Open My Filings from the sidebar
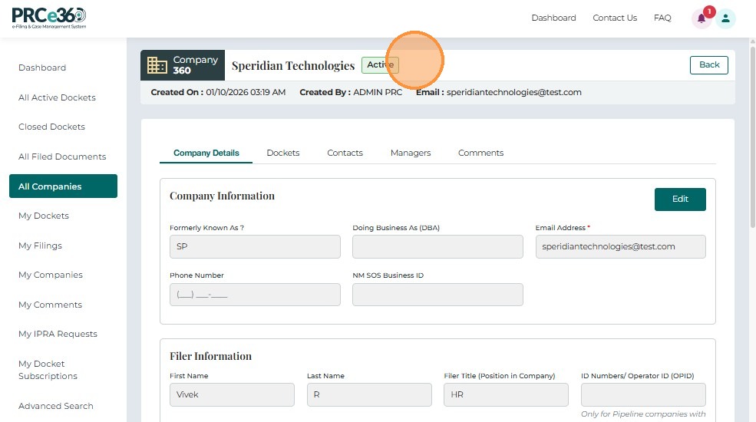This screenshot has height=422, width=756. 40,246
